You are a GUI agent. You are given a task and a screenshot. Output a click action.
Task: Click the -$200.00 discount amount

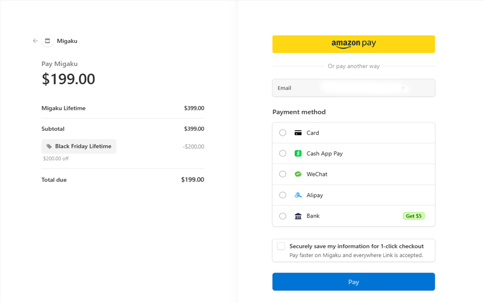click(x=193, y=147)
